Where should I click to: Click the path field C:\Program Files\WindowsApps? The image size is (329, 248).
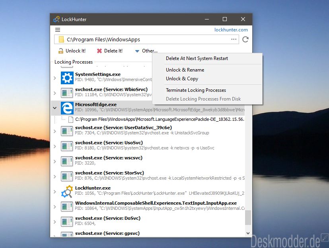click(146, 39)
